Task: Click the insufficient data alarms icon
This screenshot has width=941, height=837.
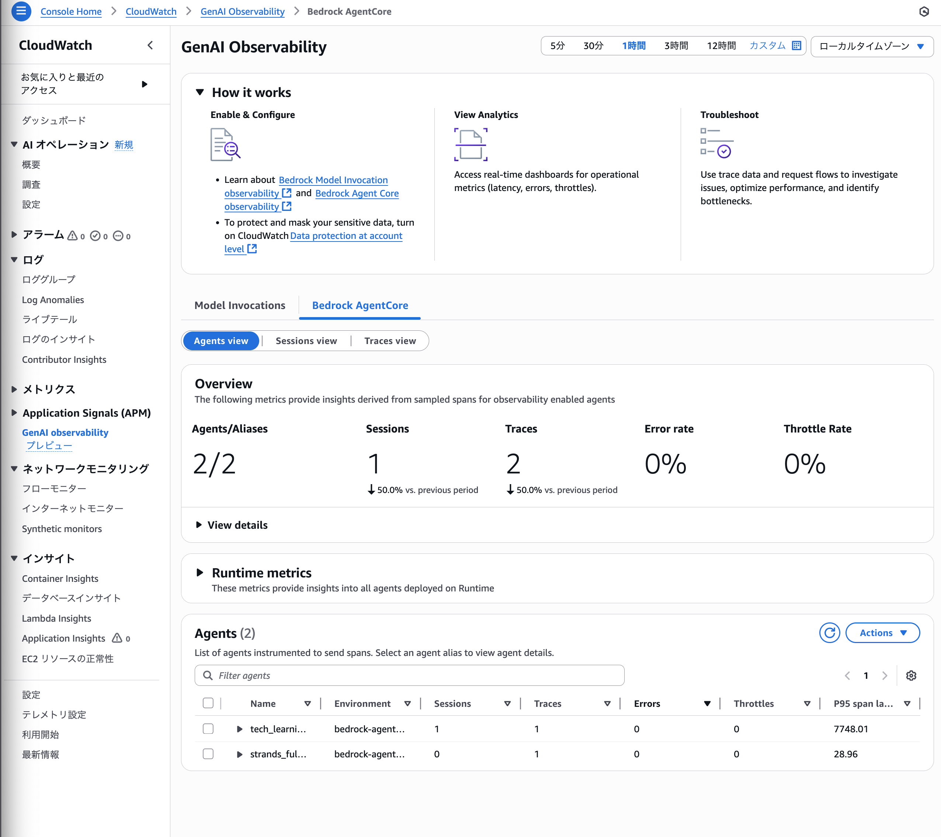Action: [x=118, y=236]
